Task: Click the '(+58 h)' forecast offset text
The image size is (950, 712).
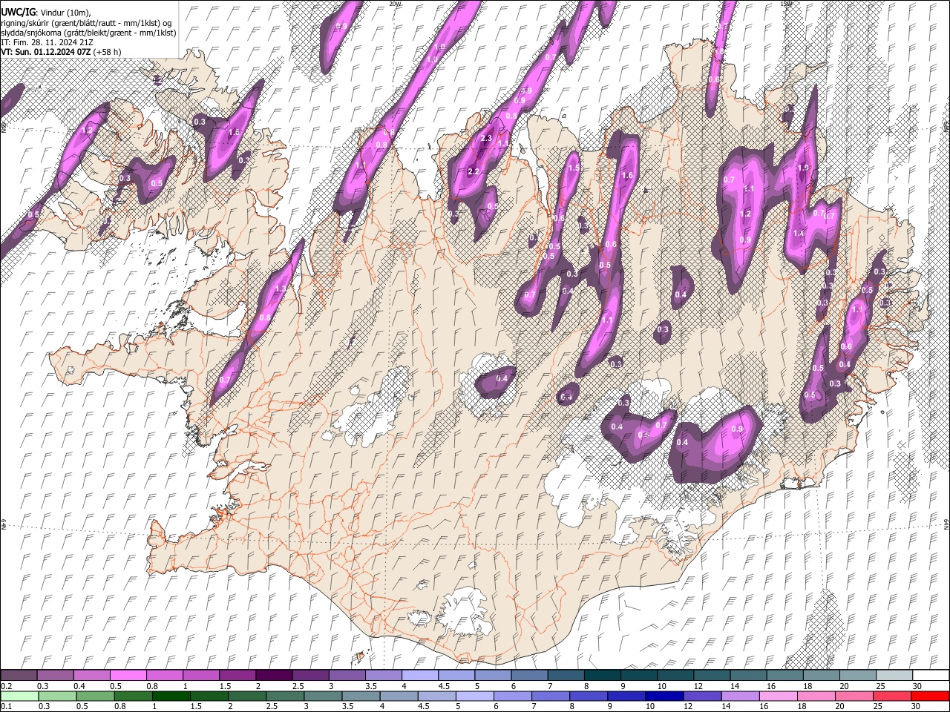Action: pyautogui.click(x=108, y=52)
